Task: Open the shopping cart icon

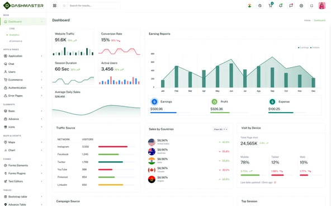Action: [x=270, y=6]
